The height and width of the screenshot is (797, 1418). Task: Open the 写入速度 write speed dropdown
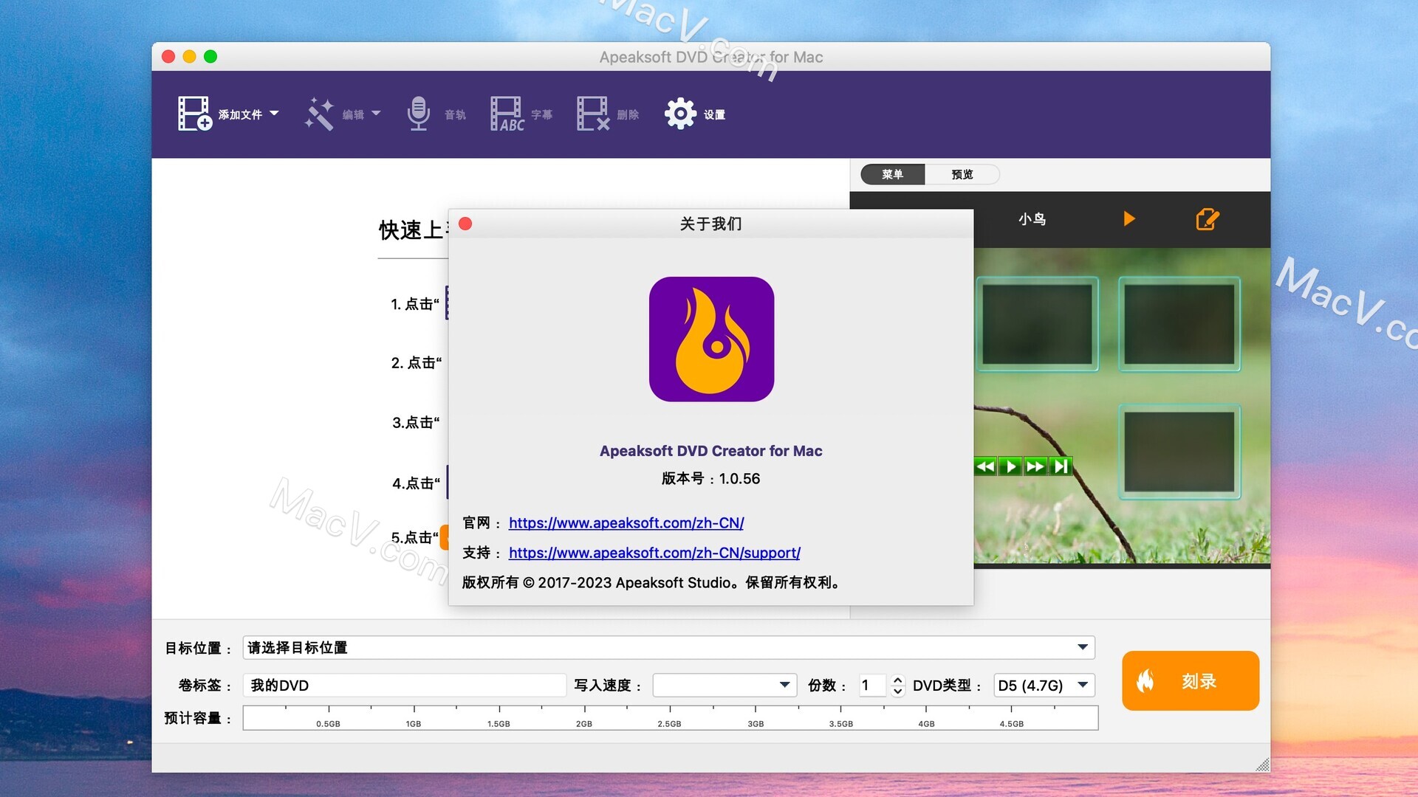[x=725, y=685]
